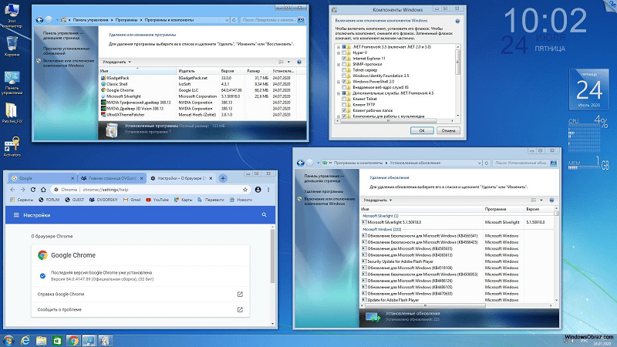Viewport: 617px width, 347px height.
Task: Click the Chrome reload page icon
Action: pyautogui.click(x=33, y=189)
